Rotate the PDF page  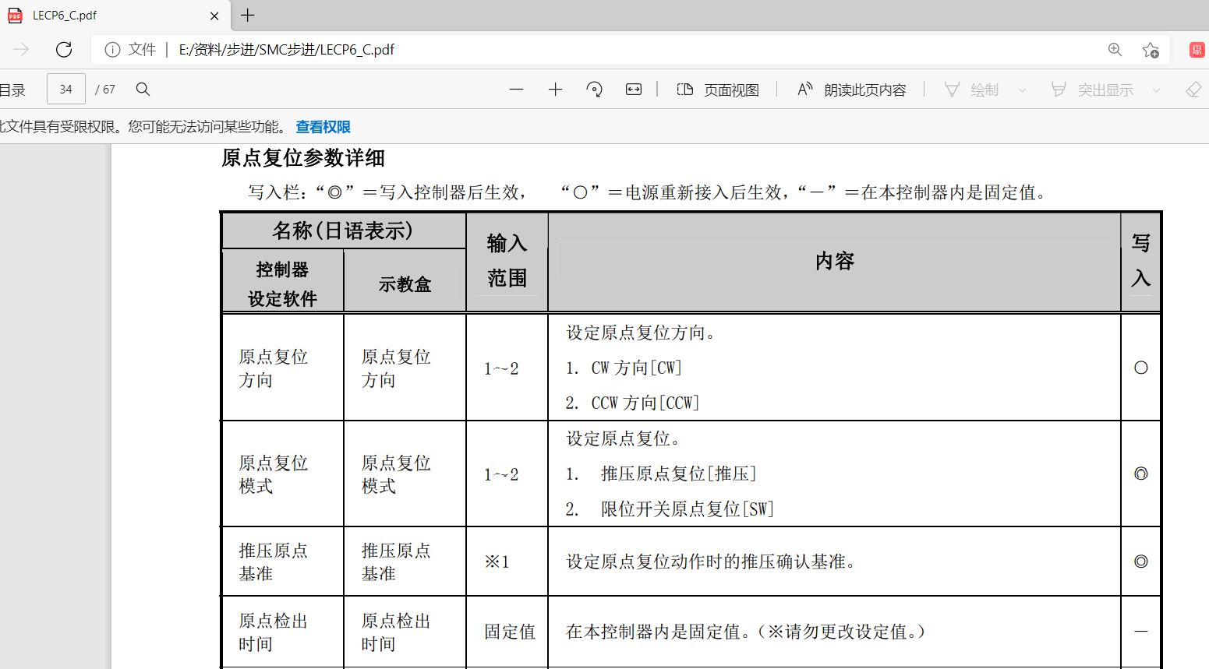click(x=594, y=90)
